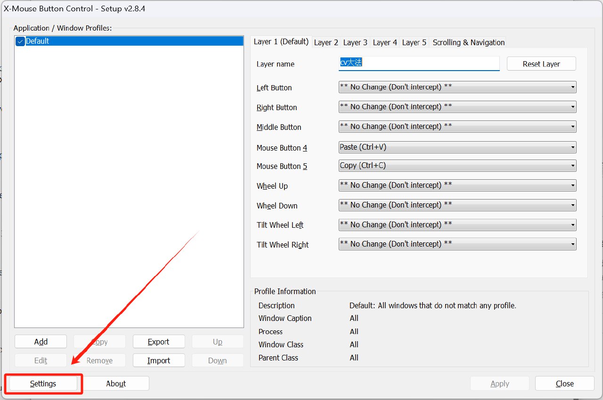Open the Layer 5 tab
Viewport: 603px width, 400px height.
[414, 42]
